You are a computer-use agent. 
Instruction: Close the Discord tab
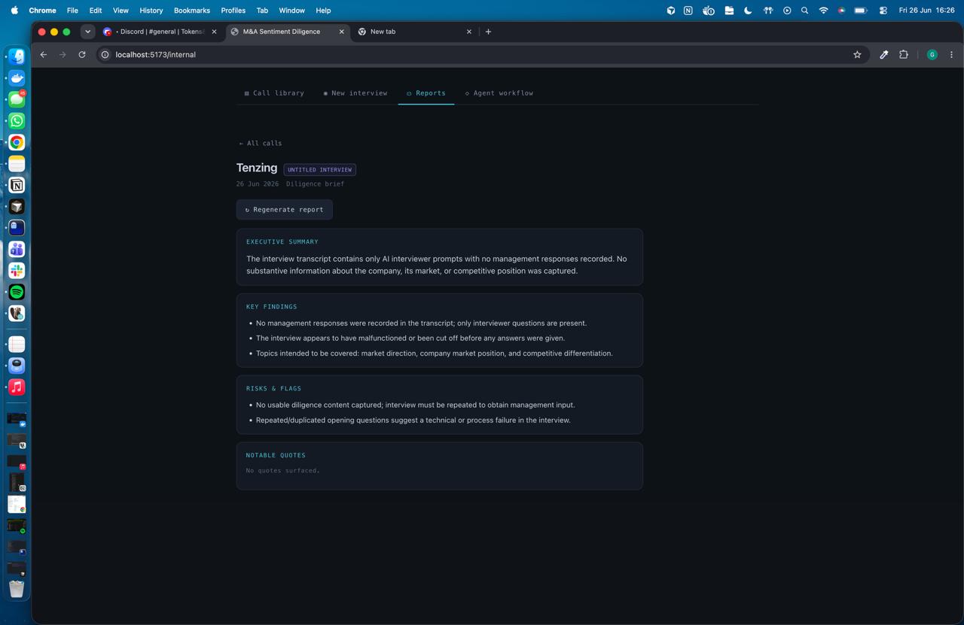(x=214, y=32)
